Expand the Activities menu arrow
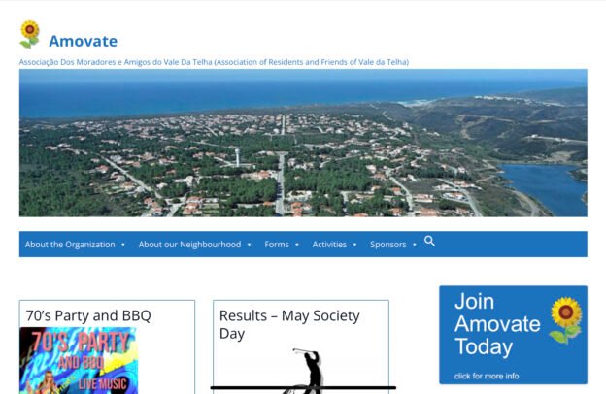The height and width of the screenshot is (394, 606). click(x=354, y=245)
